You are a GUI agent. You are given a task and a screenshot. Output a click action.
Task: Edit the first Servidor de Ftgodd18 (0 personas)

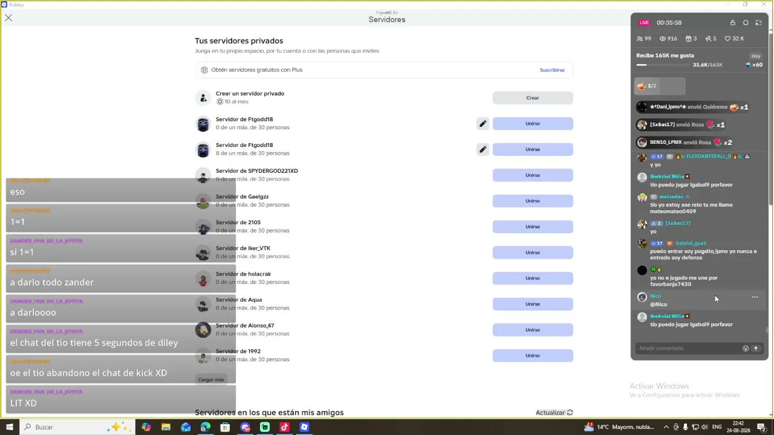(x=483, y=124)
